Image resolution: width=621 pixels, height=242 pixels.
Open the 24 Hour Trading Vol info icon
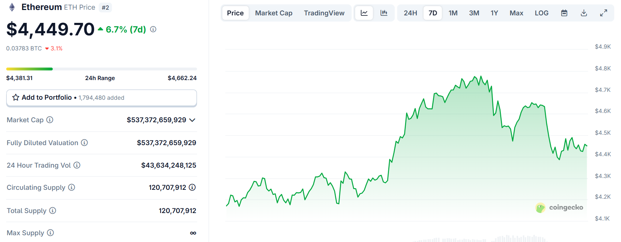pos(77,165)
